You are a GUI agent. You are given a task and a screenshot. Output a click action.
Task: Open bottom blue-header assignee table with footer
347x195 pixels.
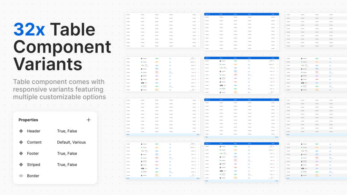tap(241, 162)
